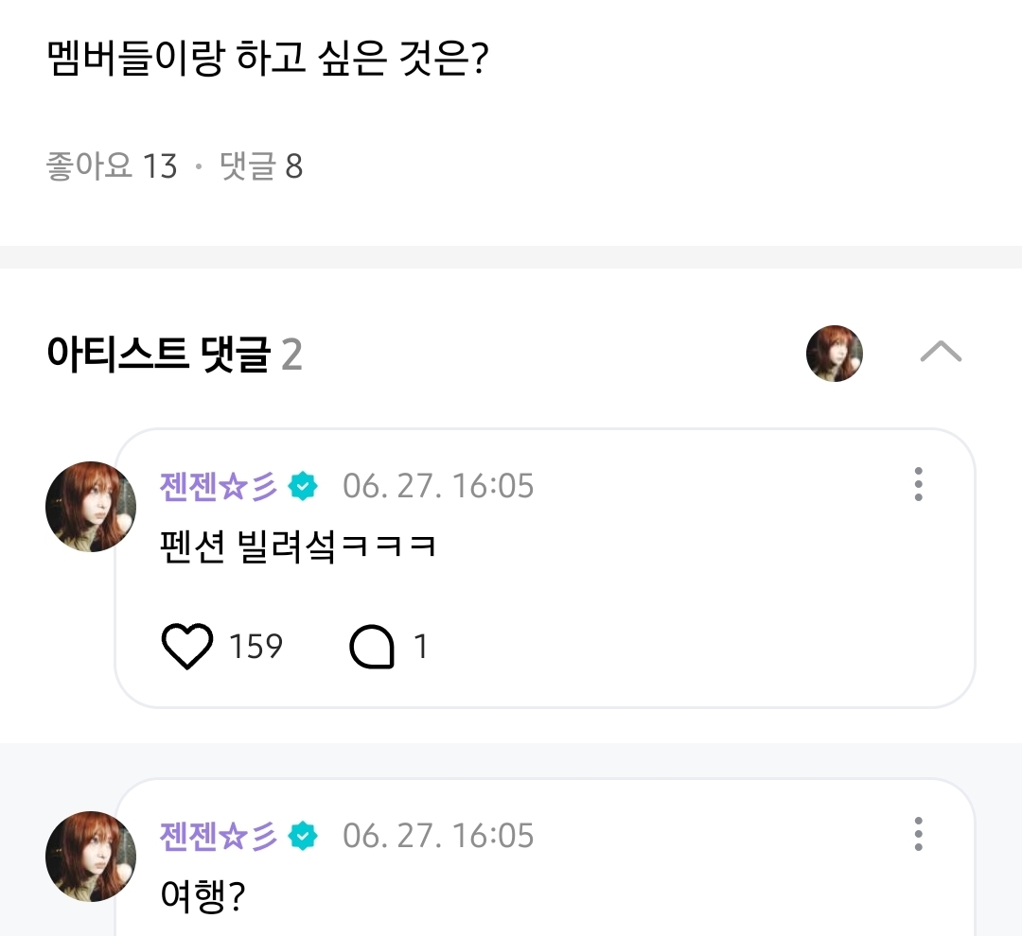
Task: Tap the verified badge on the first comment
Action: click(304, 486)
